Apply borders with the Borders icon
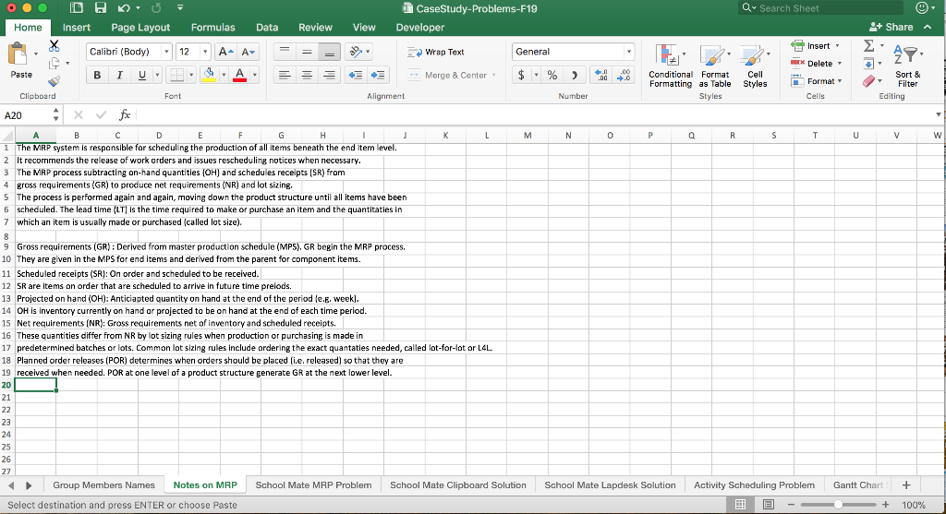This screenshot has width=946, height=514. coord(176,76)
